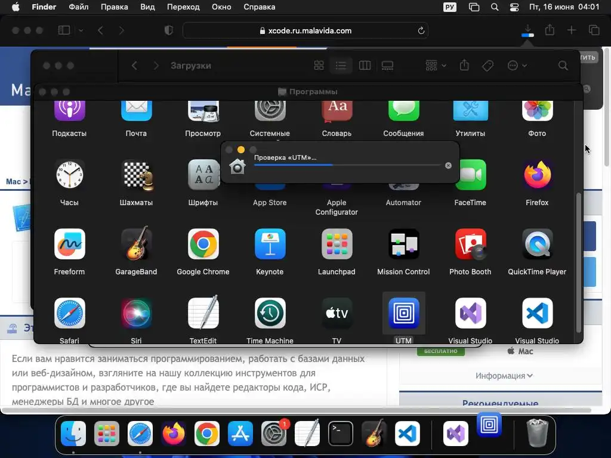Reload the page in Safari

(x=421, y=30)
